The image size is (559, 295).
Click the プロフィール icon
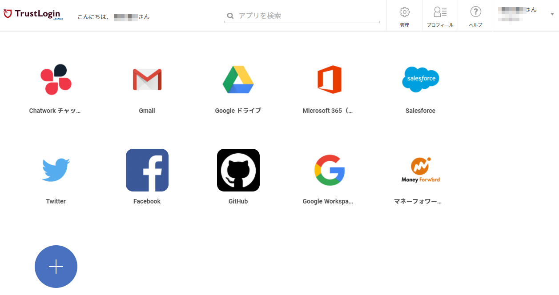tap(439, 15)
